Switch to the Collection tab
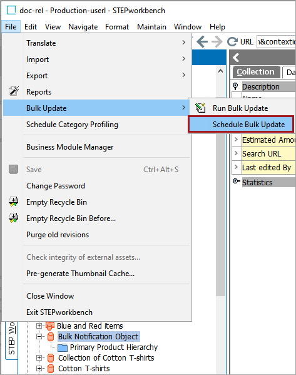The image size is (296, 375). (255, 72)
